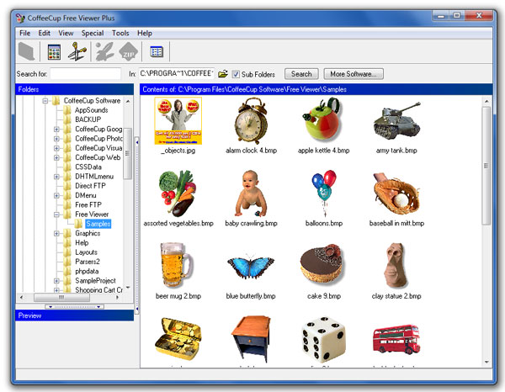Click the grey folder icon in toolbar
Image resolution: width=505 pixels, height=392 pixels.
(x=27, y=52)
